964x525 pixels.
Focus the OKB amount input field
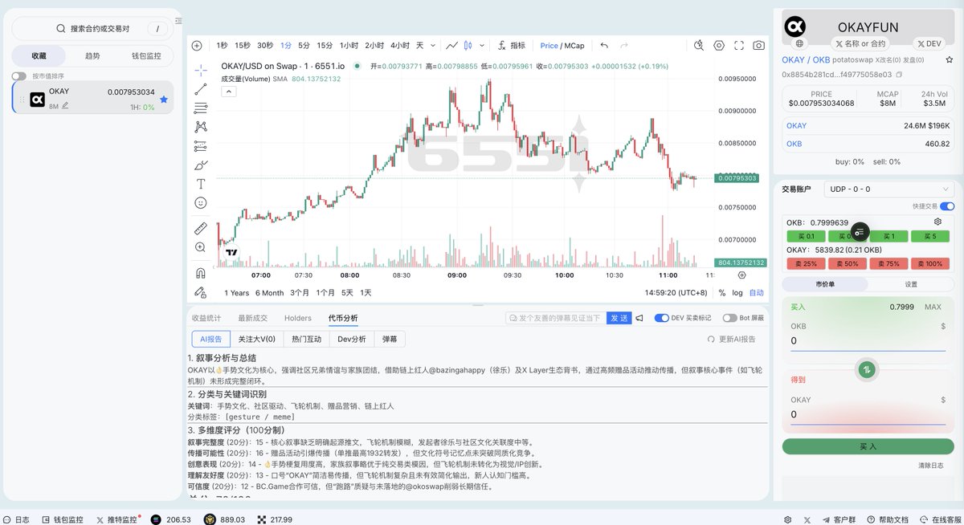pos(868,340)
